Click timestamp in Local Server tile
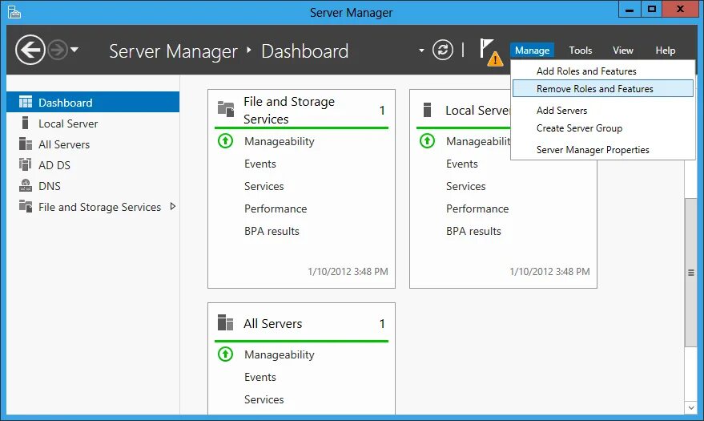Screen dimensions: 704x421 click(x=549, y=271)
